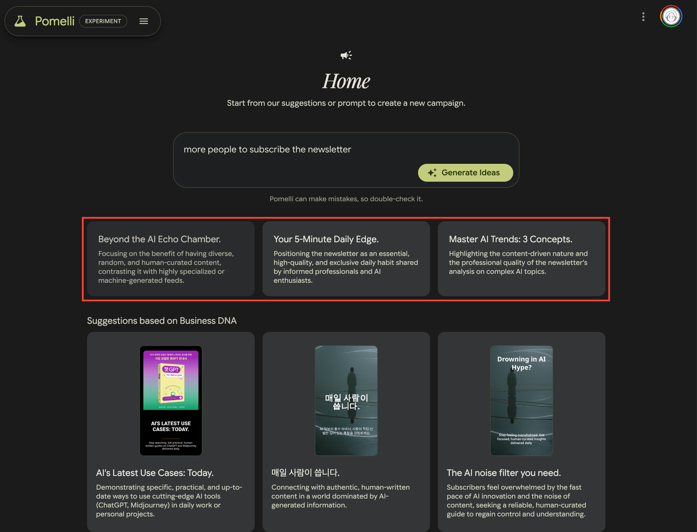697x532 pixels.
Task: Select Your 5-Minute Daily Edge idea card
Action: [346, 259]
